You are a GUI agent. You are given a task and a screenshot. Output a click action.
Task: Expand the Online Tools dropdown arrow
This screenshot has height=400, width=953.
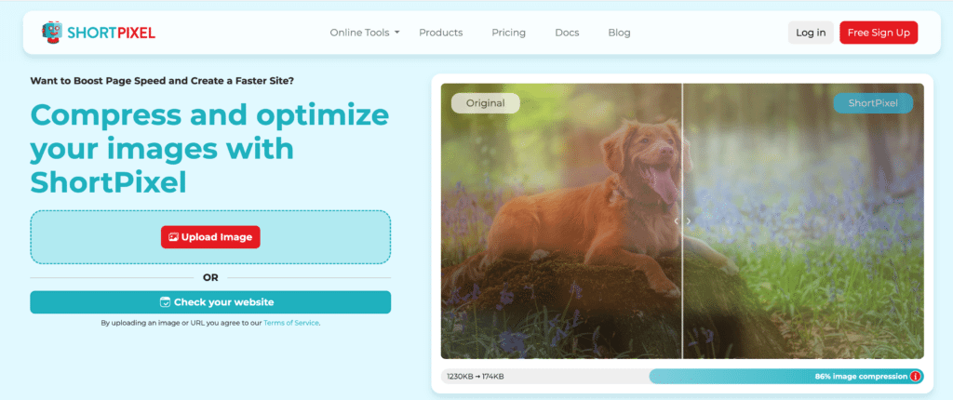click(396, 33)
